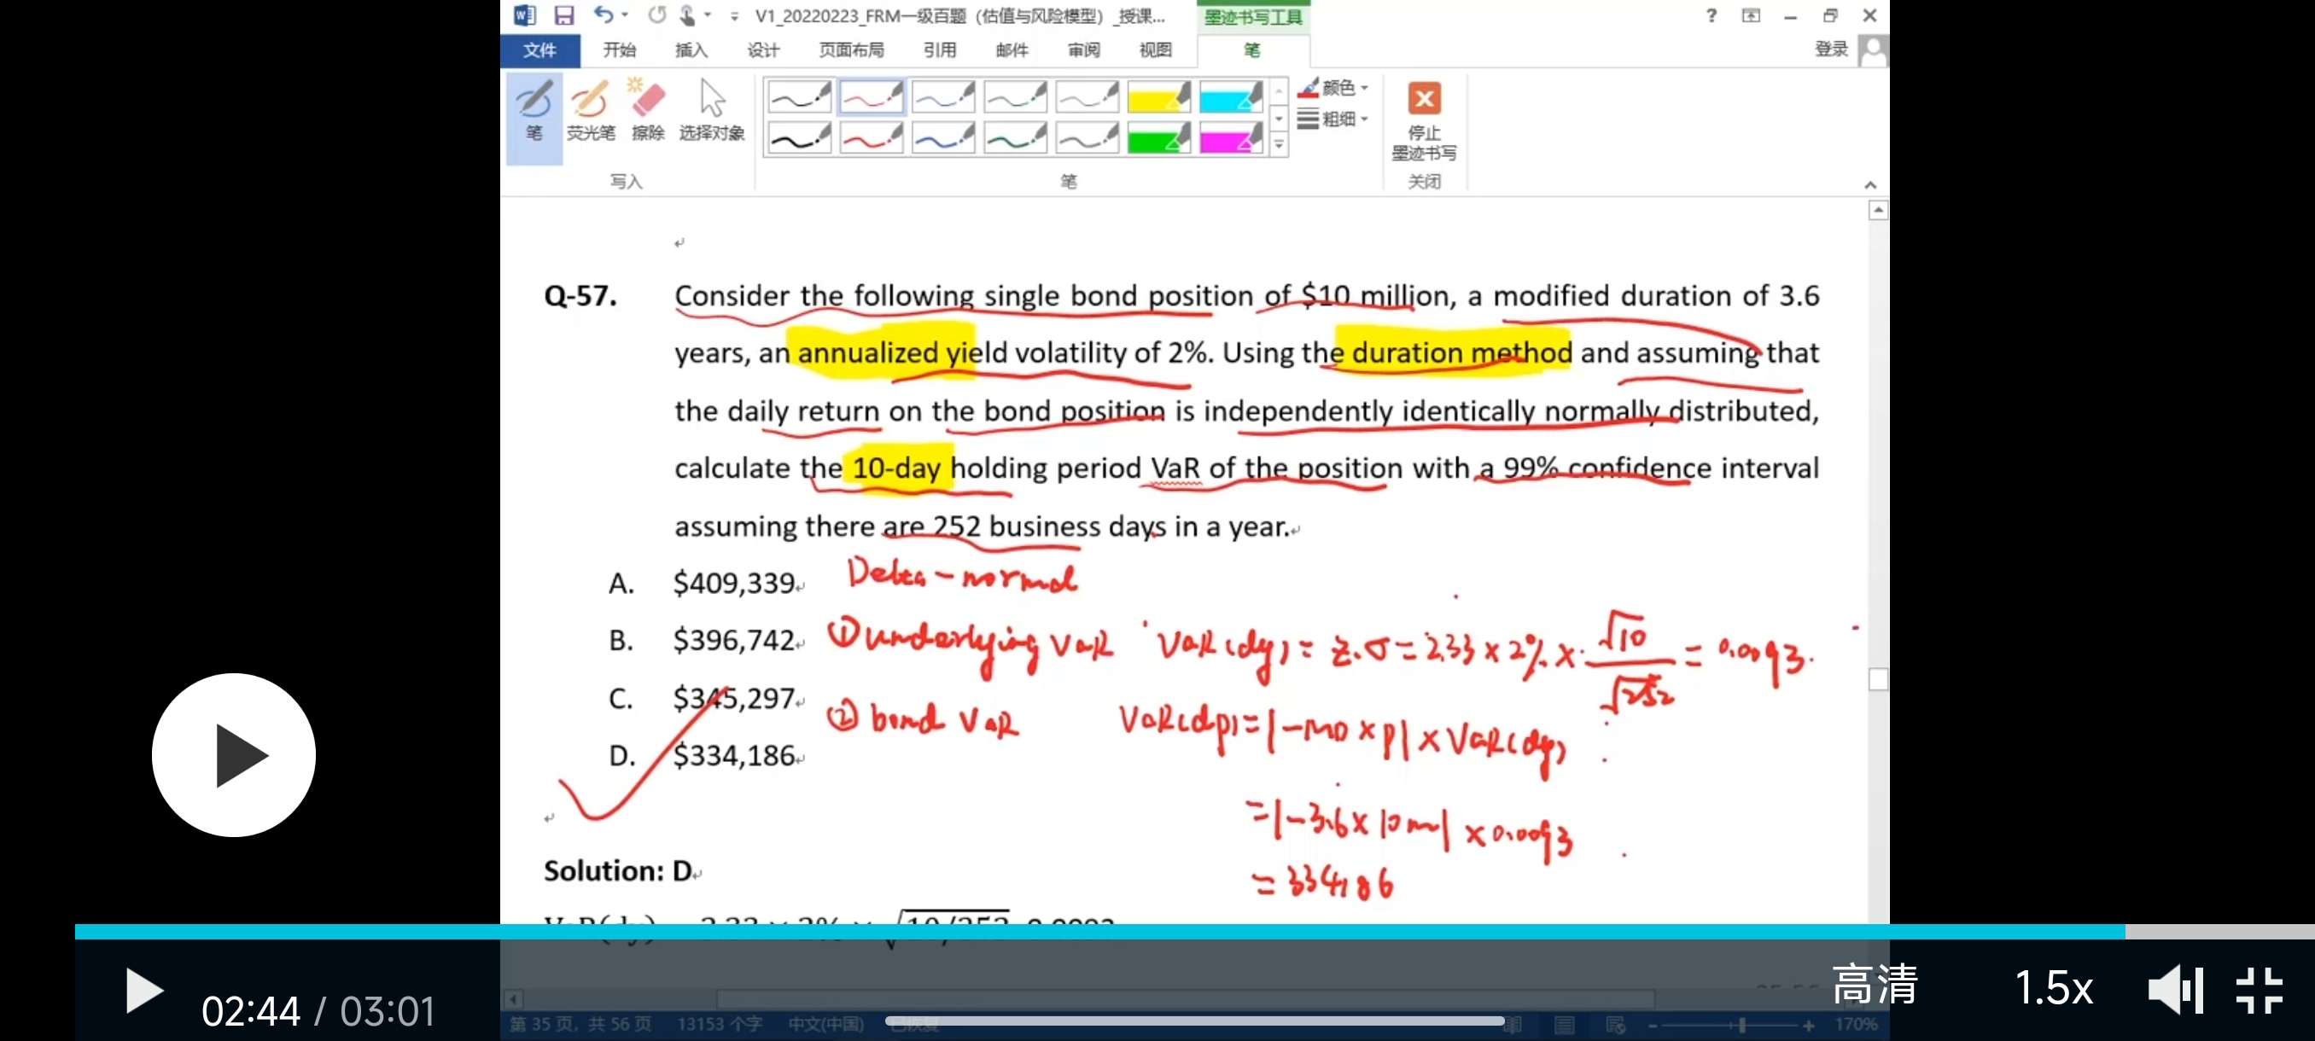Open the account avatar beside 登录
2315x1041 pixels.
point(1873,50)
